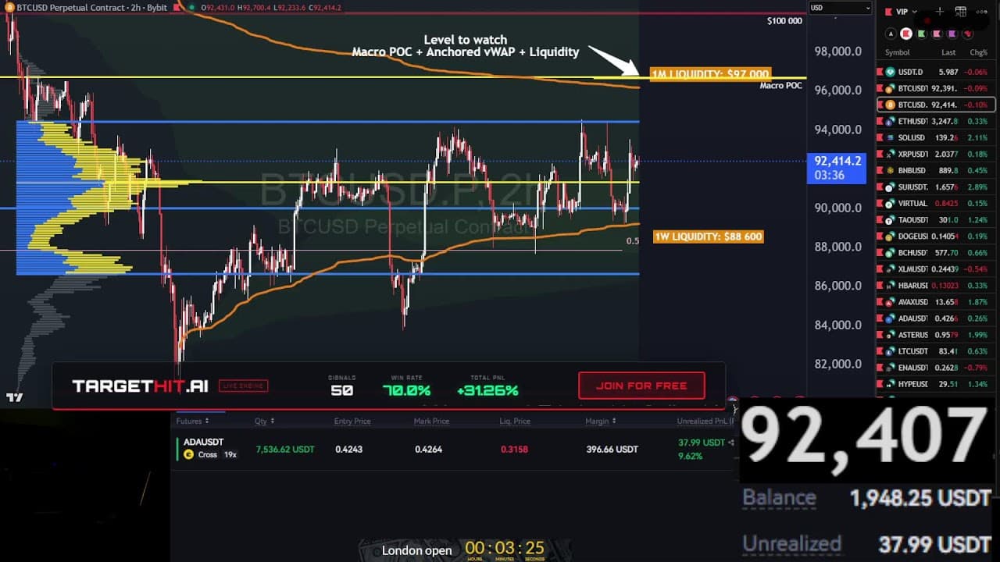
Task: Click the Bitcoin coin icon for BTCUSD.
Action: point(890,105)
